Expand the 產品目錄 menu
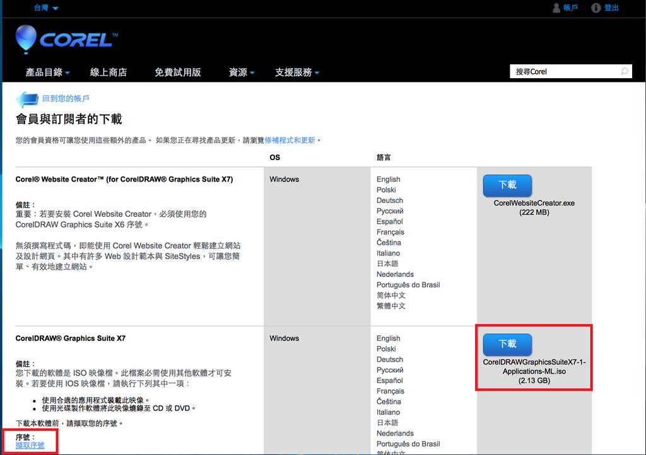The width and height of the screenshot is (646, 455). [x=47, y=72]
